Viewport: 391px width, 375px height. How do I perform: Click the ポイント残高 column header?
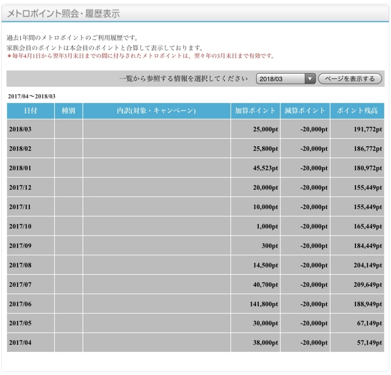coord(357,110)
